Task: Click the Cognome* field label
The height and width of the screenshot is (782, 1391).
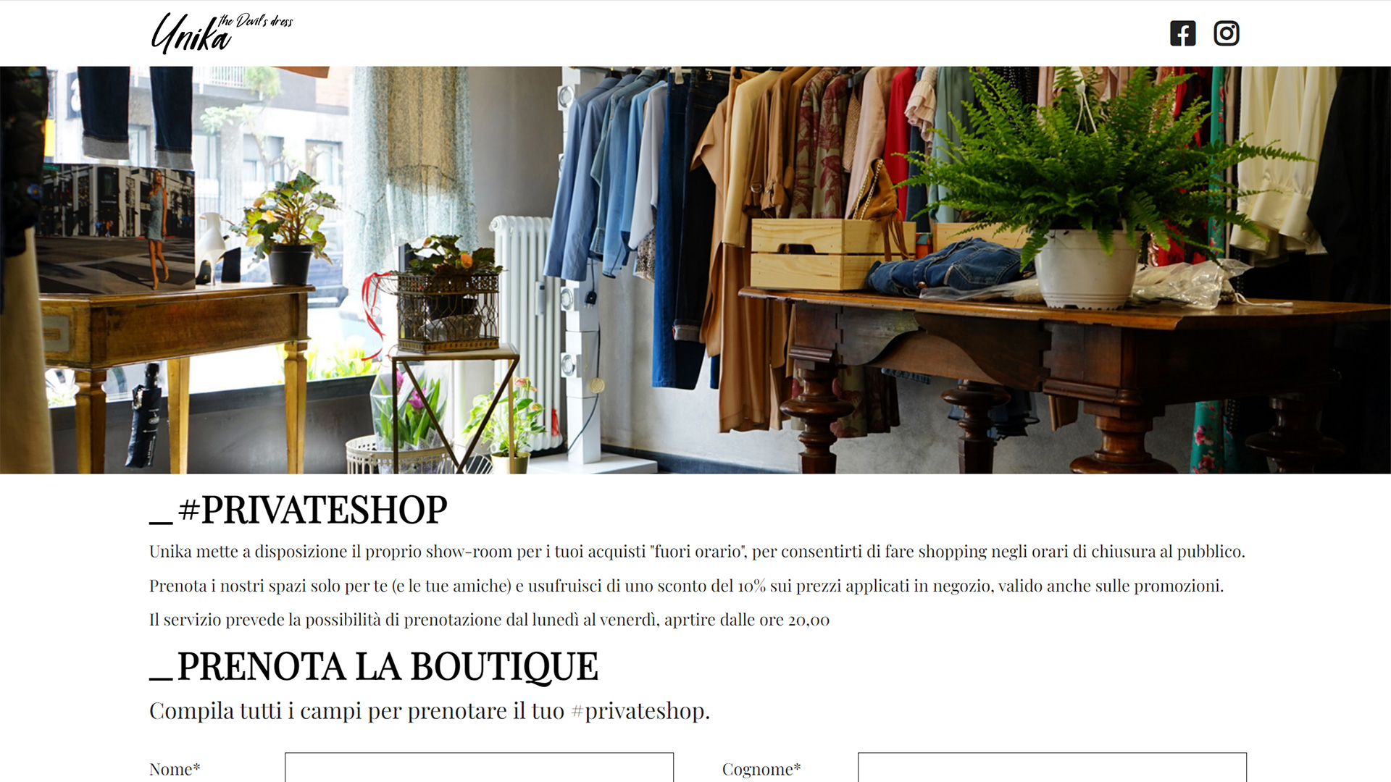Action: click(761, 769)
